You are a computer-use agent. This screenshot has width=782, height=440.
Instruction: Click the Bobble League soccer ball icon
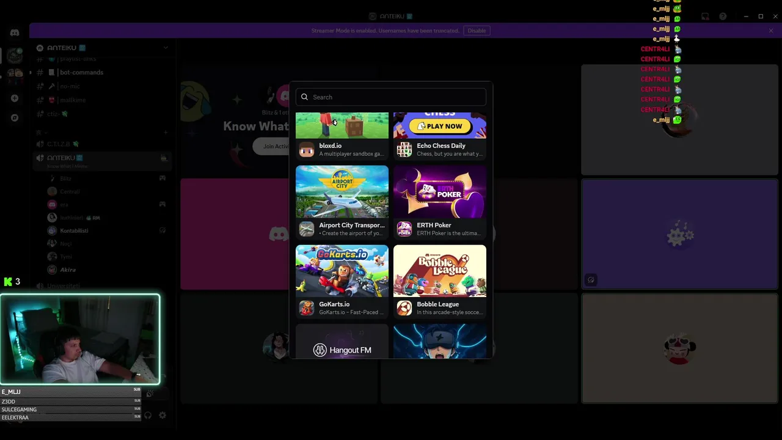404,308
